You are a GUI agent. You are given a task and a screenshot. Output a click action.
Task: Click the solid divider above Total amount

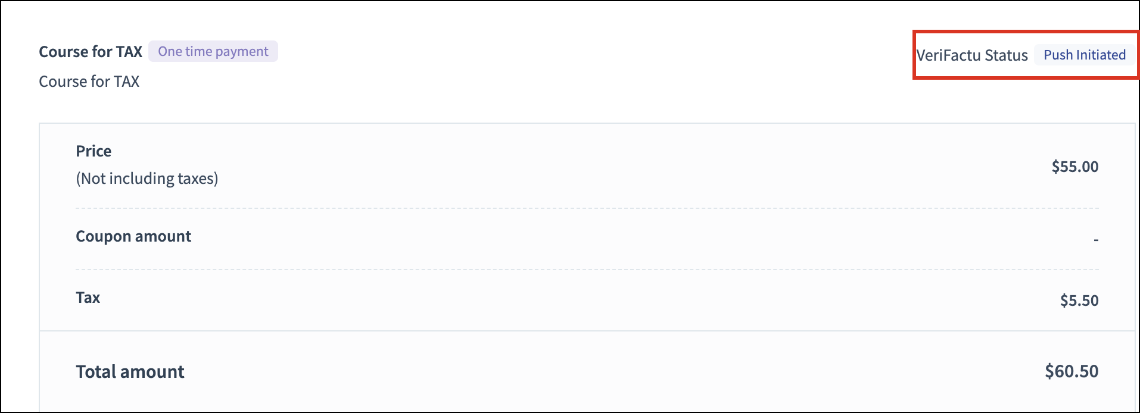(x=587, y=331)
